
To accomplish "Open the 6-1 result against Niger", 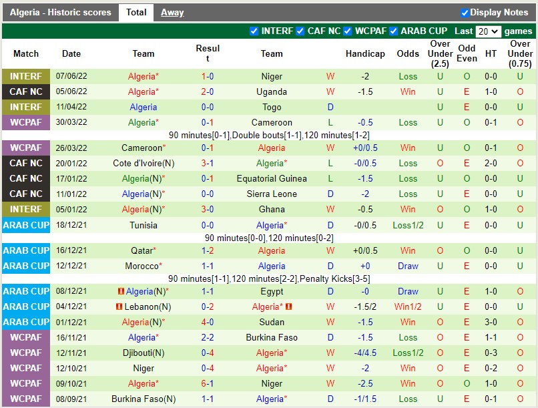I will 208,383.
